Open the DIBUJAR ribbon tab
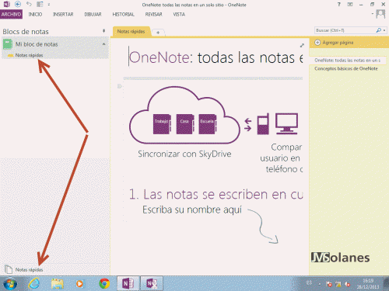 click(x=93, y=14)
